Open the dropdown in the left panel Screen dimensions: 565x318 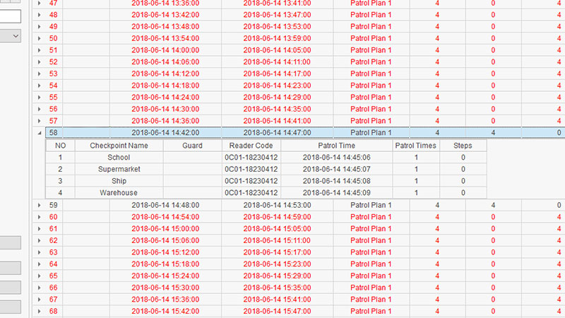[16, 35]
